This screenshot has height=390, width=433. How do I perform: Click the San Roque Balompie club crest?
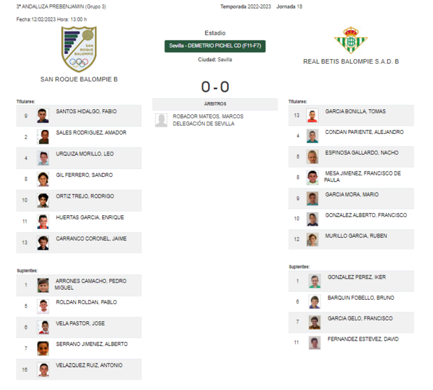pyautogui.click(x=79, y=49)
